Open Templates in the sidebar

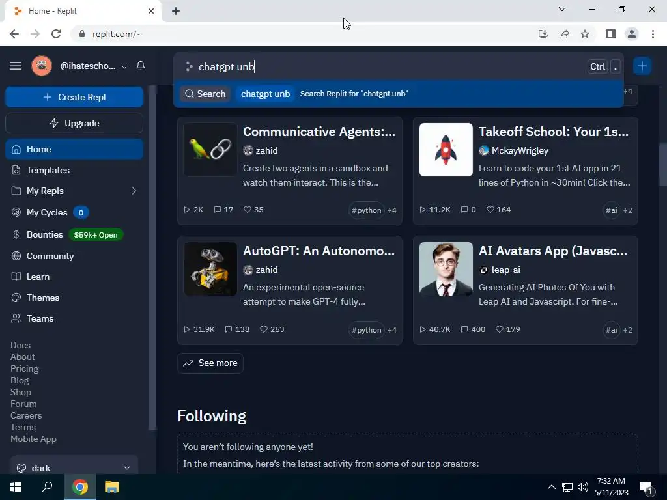pyautogui.click(x=48, y=170)
